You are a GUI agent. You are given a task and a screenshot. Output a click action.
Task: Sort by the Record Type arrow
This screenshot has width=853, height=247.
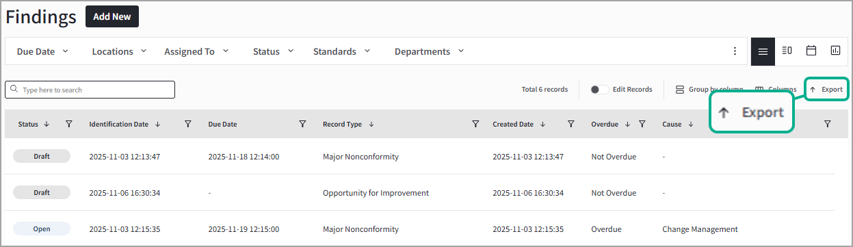(371, 125)
